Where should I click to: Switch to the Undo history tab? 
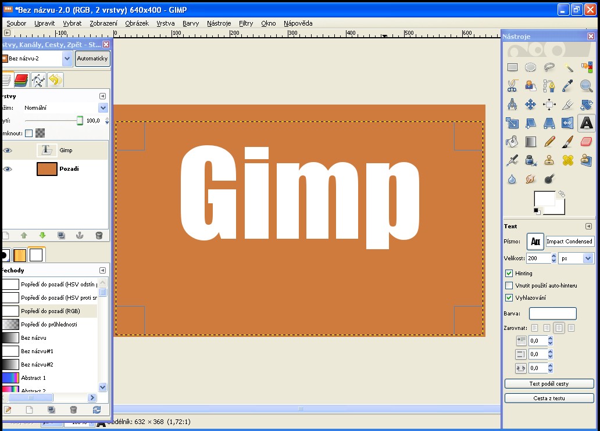55,80
